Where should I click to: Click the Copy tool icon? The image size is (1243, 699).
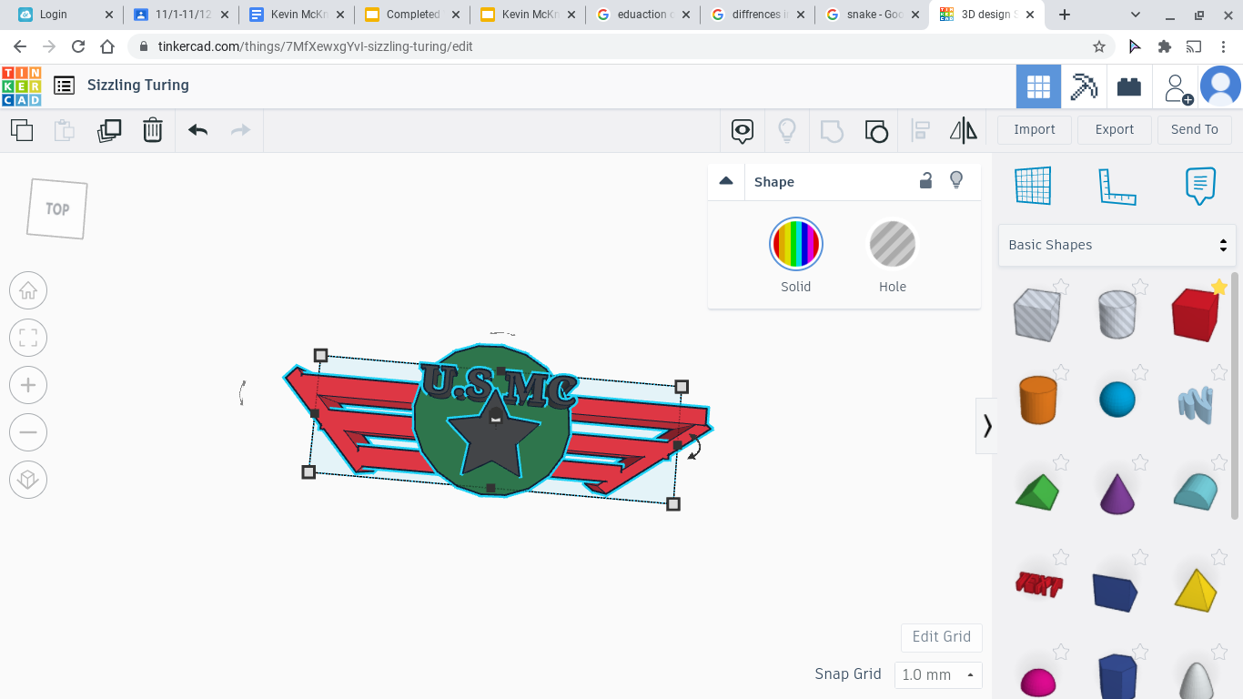coord(22,130)
